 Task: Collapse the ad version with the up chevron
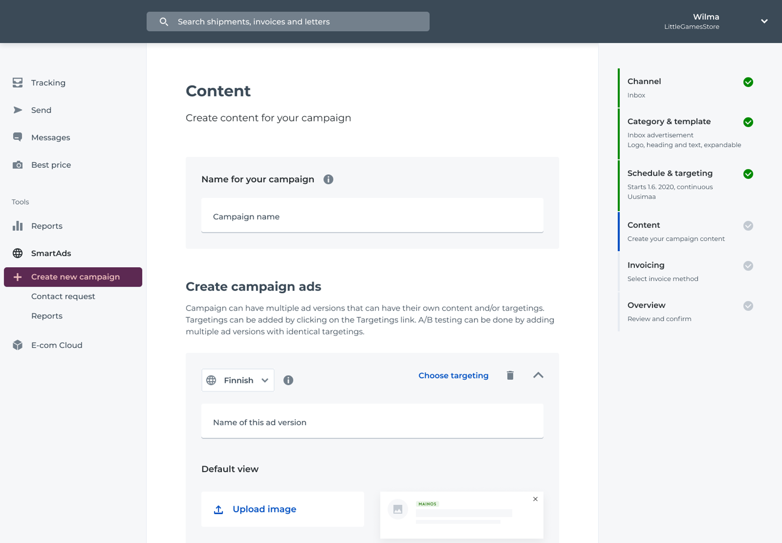(538, 375)
